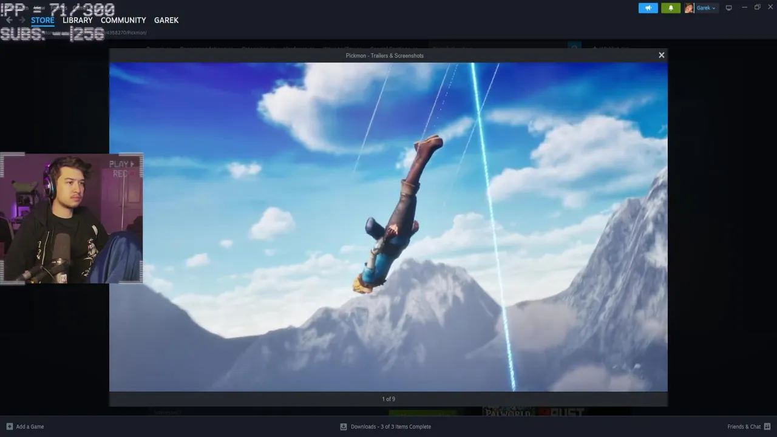Click the Pickmon screenshot image
Image resolution: width=777 pixels, height=437 pixels.
click(x=388, y=227)
